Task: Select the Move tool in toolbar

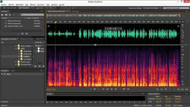Action: point(47,8)
